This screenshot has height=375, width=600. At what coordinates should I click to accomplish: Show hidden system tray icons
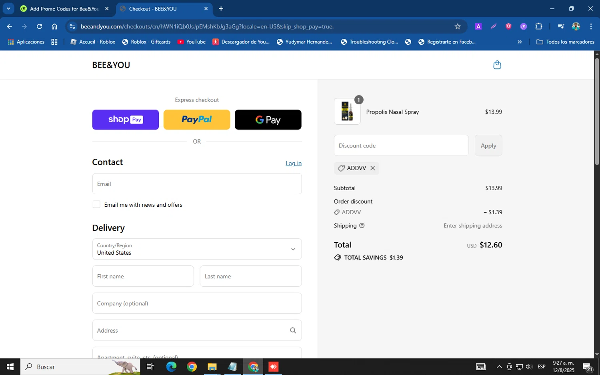tap(499, 367)
